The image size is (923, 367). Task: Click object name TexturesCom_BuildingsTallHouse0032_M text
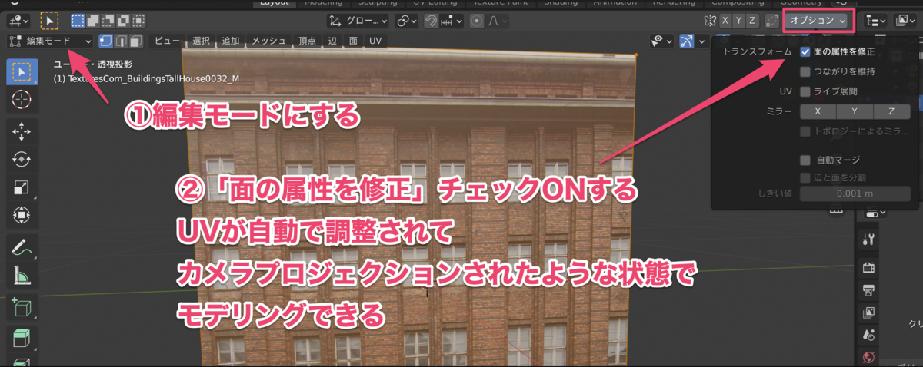tap(154, 79)
